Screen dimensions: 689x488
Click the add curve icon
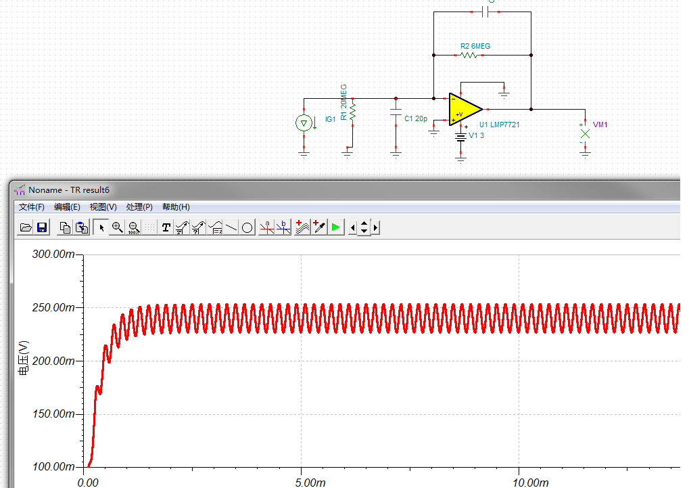coord(303,228)
